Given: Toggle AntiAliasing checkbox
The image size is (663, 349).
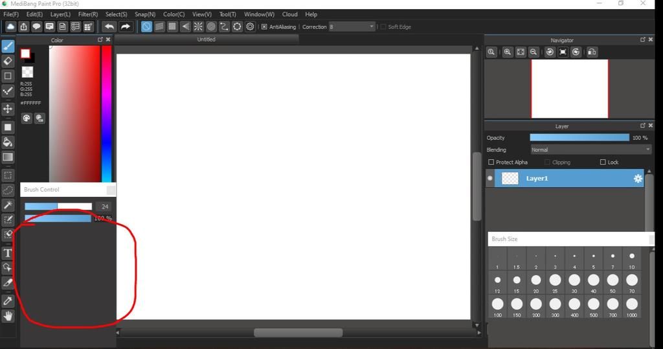Looking at the screenshot, I should coord(264,27).
